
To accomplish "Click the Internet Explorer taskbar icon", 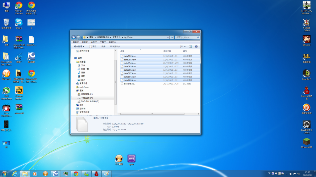I will (15, 174).
